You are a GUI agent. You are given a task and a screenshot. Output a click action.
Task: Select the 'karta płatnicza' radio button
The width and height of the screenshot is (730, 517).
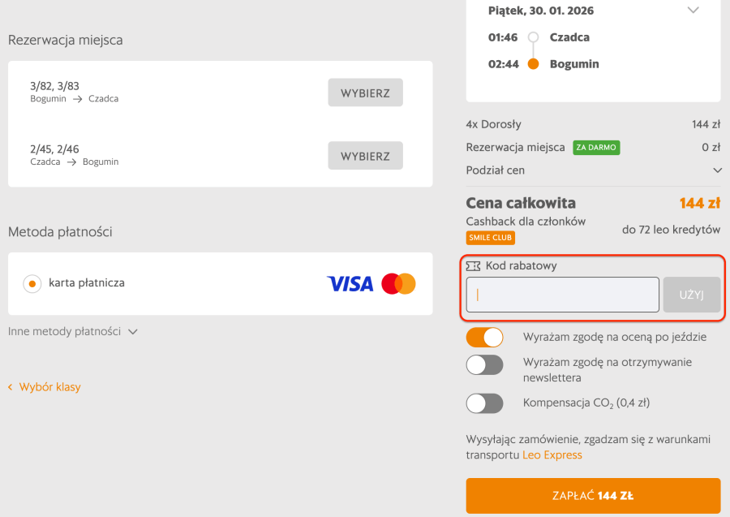pos(32,284)
